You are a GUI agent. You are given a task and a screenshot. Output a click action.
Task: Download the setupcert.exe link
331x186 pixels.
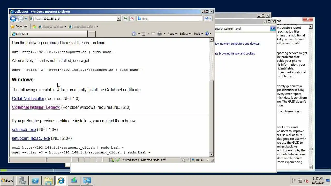pos(24,129)
